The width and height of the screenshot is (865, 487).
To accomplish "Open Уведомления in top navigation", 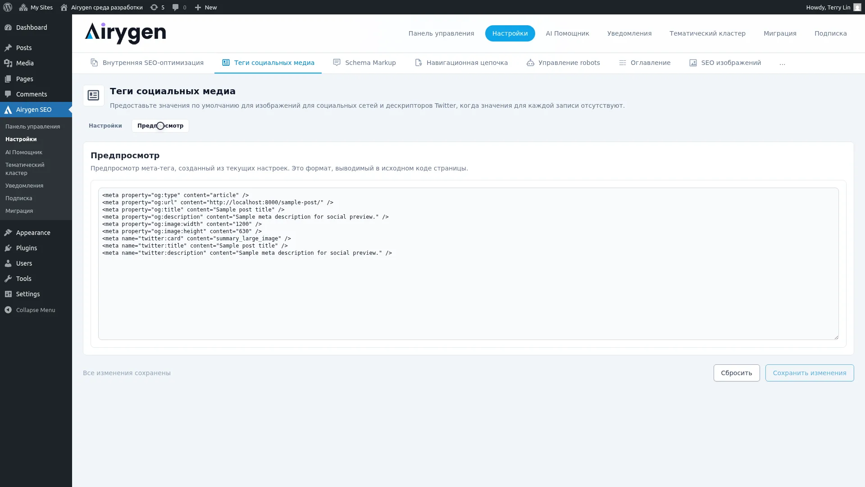I will pos(629,33).
